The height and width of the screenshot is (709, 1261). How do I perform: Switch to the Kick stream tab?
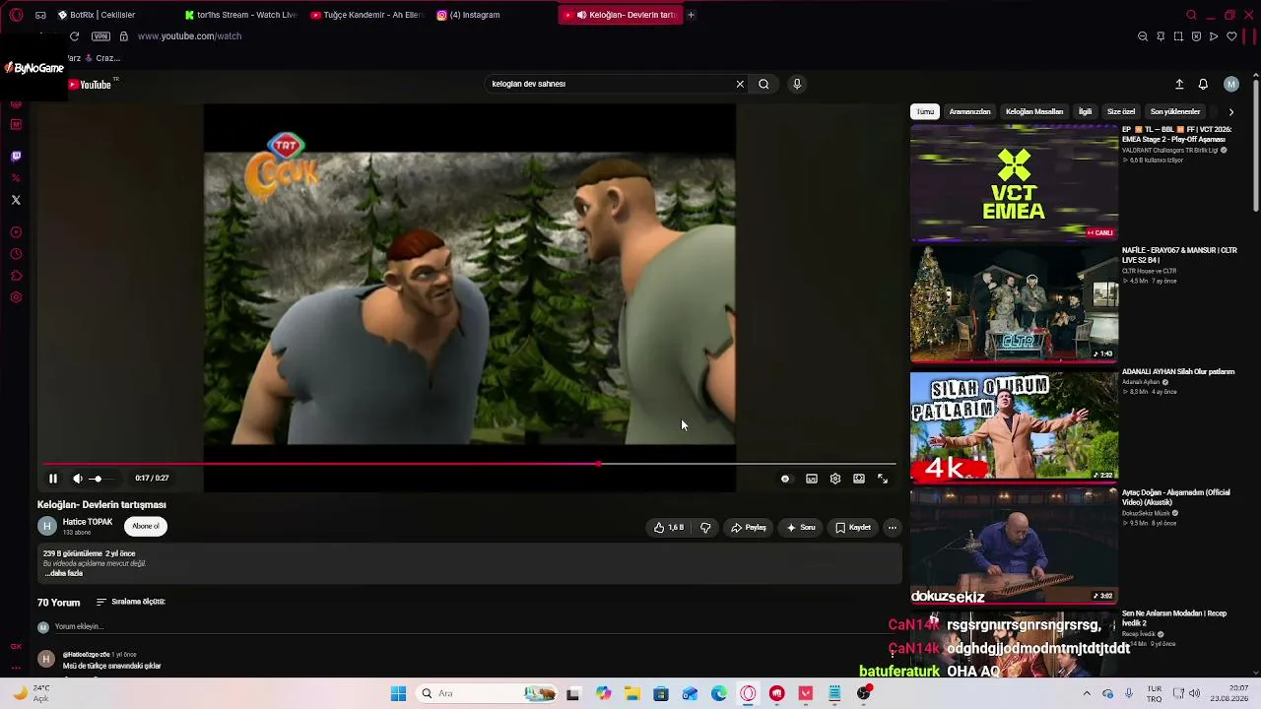(241, 15)
